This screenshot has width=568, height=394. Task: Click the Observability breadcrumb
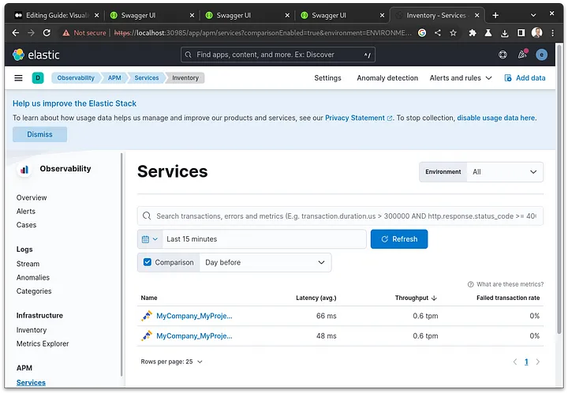[x=76, y=78]
